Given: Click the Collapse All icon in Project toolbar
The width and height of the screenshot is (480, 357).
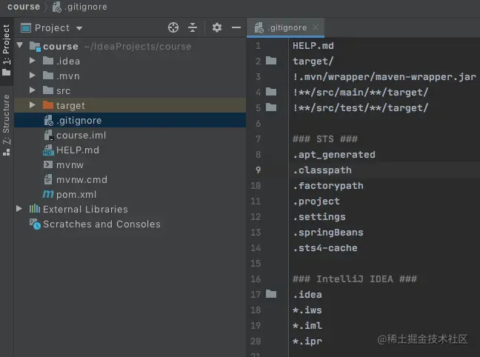Looking at the screenshot, I should (x=193, y=27).
